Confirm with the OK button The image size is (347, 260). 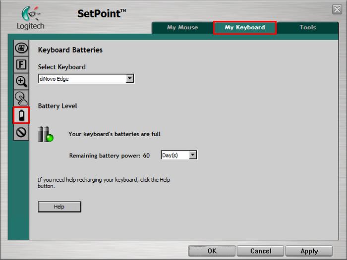click(x=212, y=251)
